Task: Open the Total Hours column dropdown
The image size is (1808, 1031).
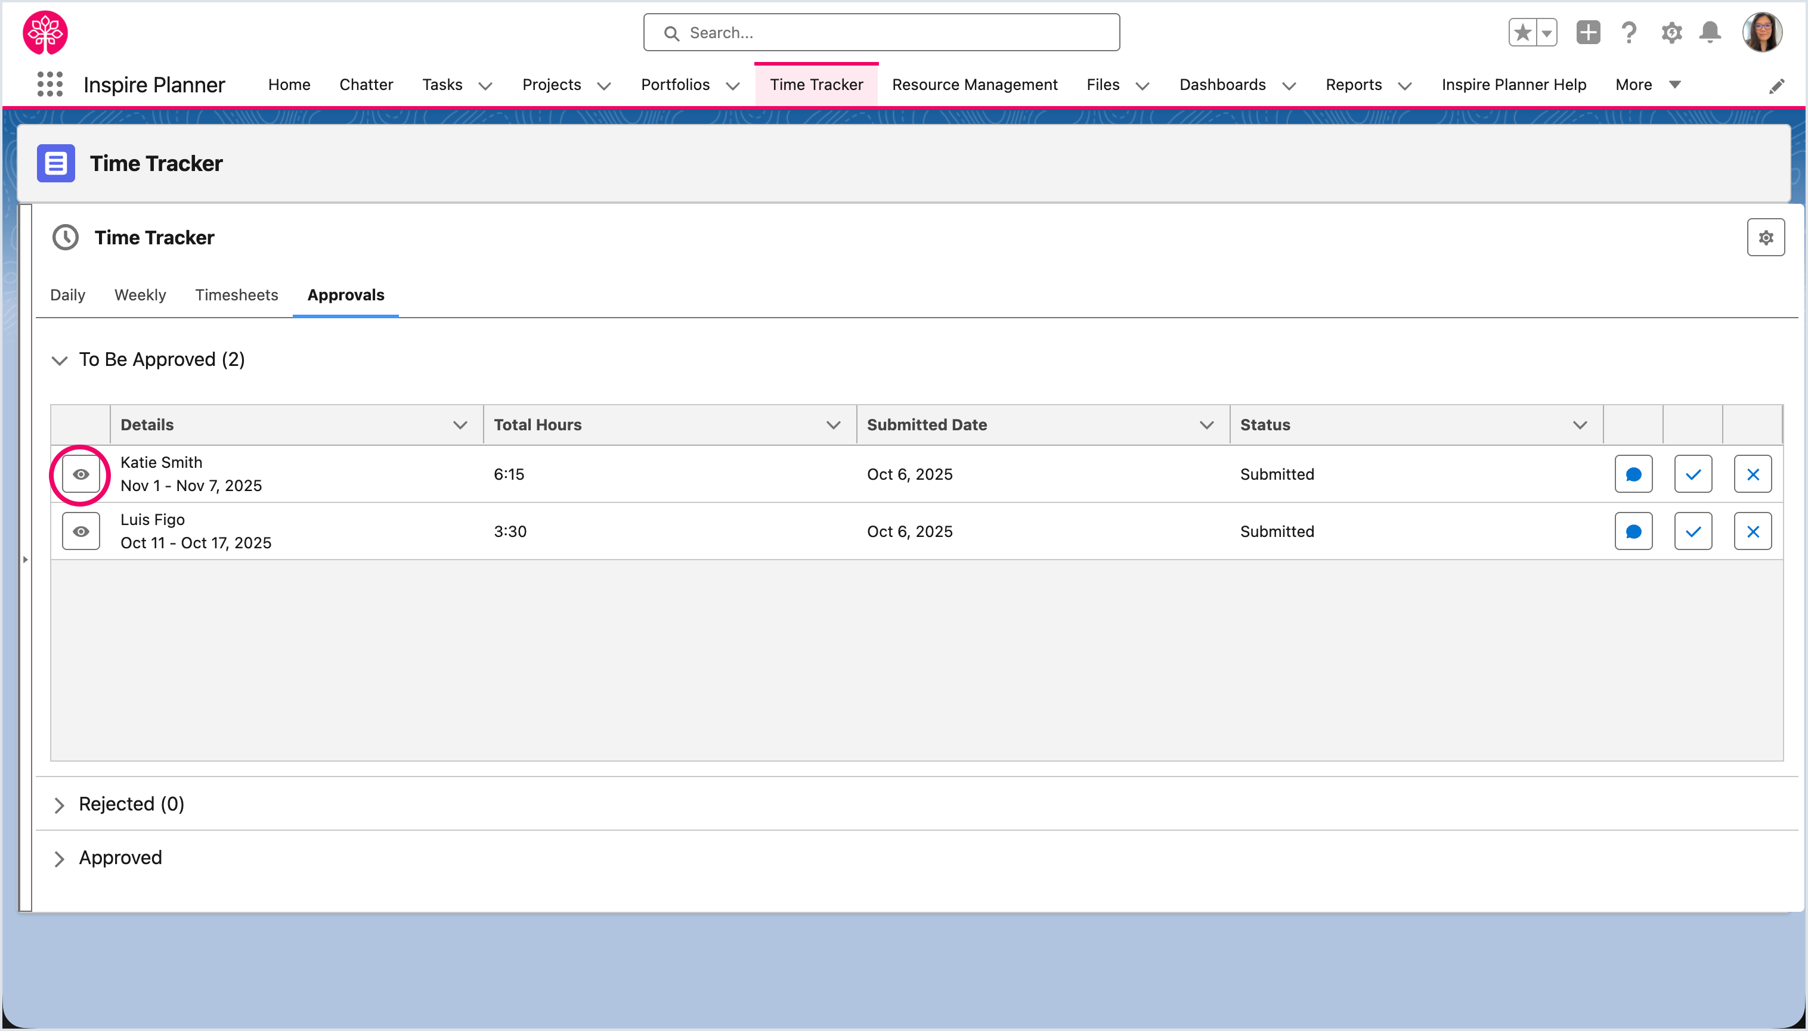Action: (x=833, y=425)
